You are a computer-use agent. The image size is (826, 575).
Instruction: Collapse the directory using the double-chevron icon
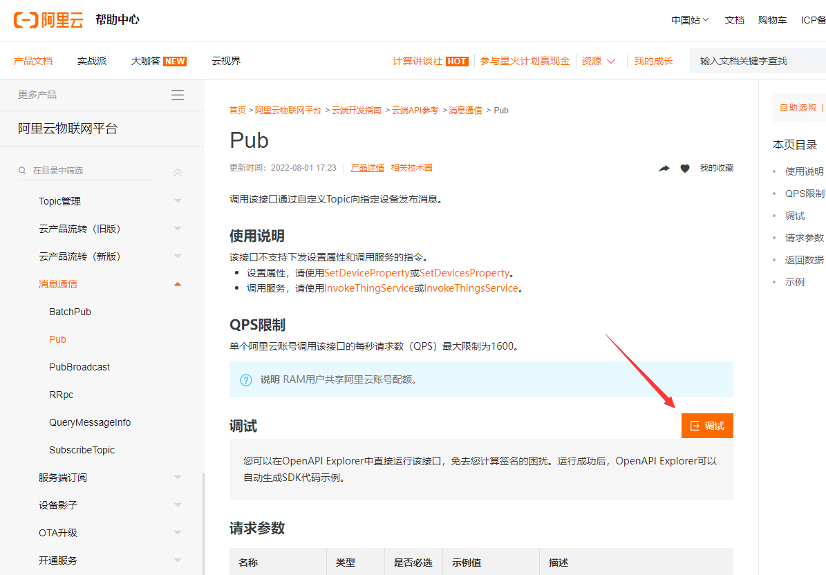(x=178, y=172)
